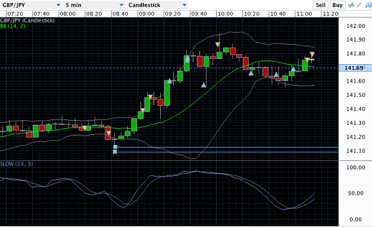
Task: Click the 141.50 price axis label
Action: coord(355,95)
